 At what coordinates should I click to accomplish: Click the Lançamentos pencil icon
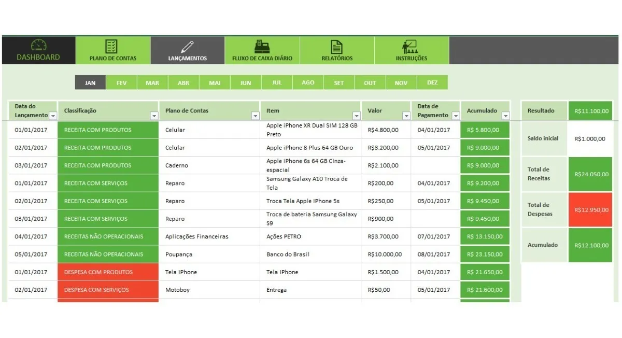(187, 47)
